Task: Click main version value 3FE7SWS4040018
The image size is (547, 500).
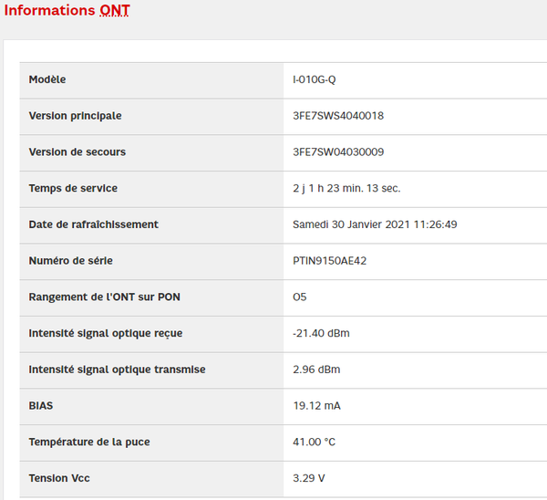Action: [338, 116]
